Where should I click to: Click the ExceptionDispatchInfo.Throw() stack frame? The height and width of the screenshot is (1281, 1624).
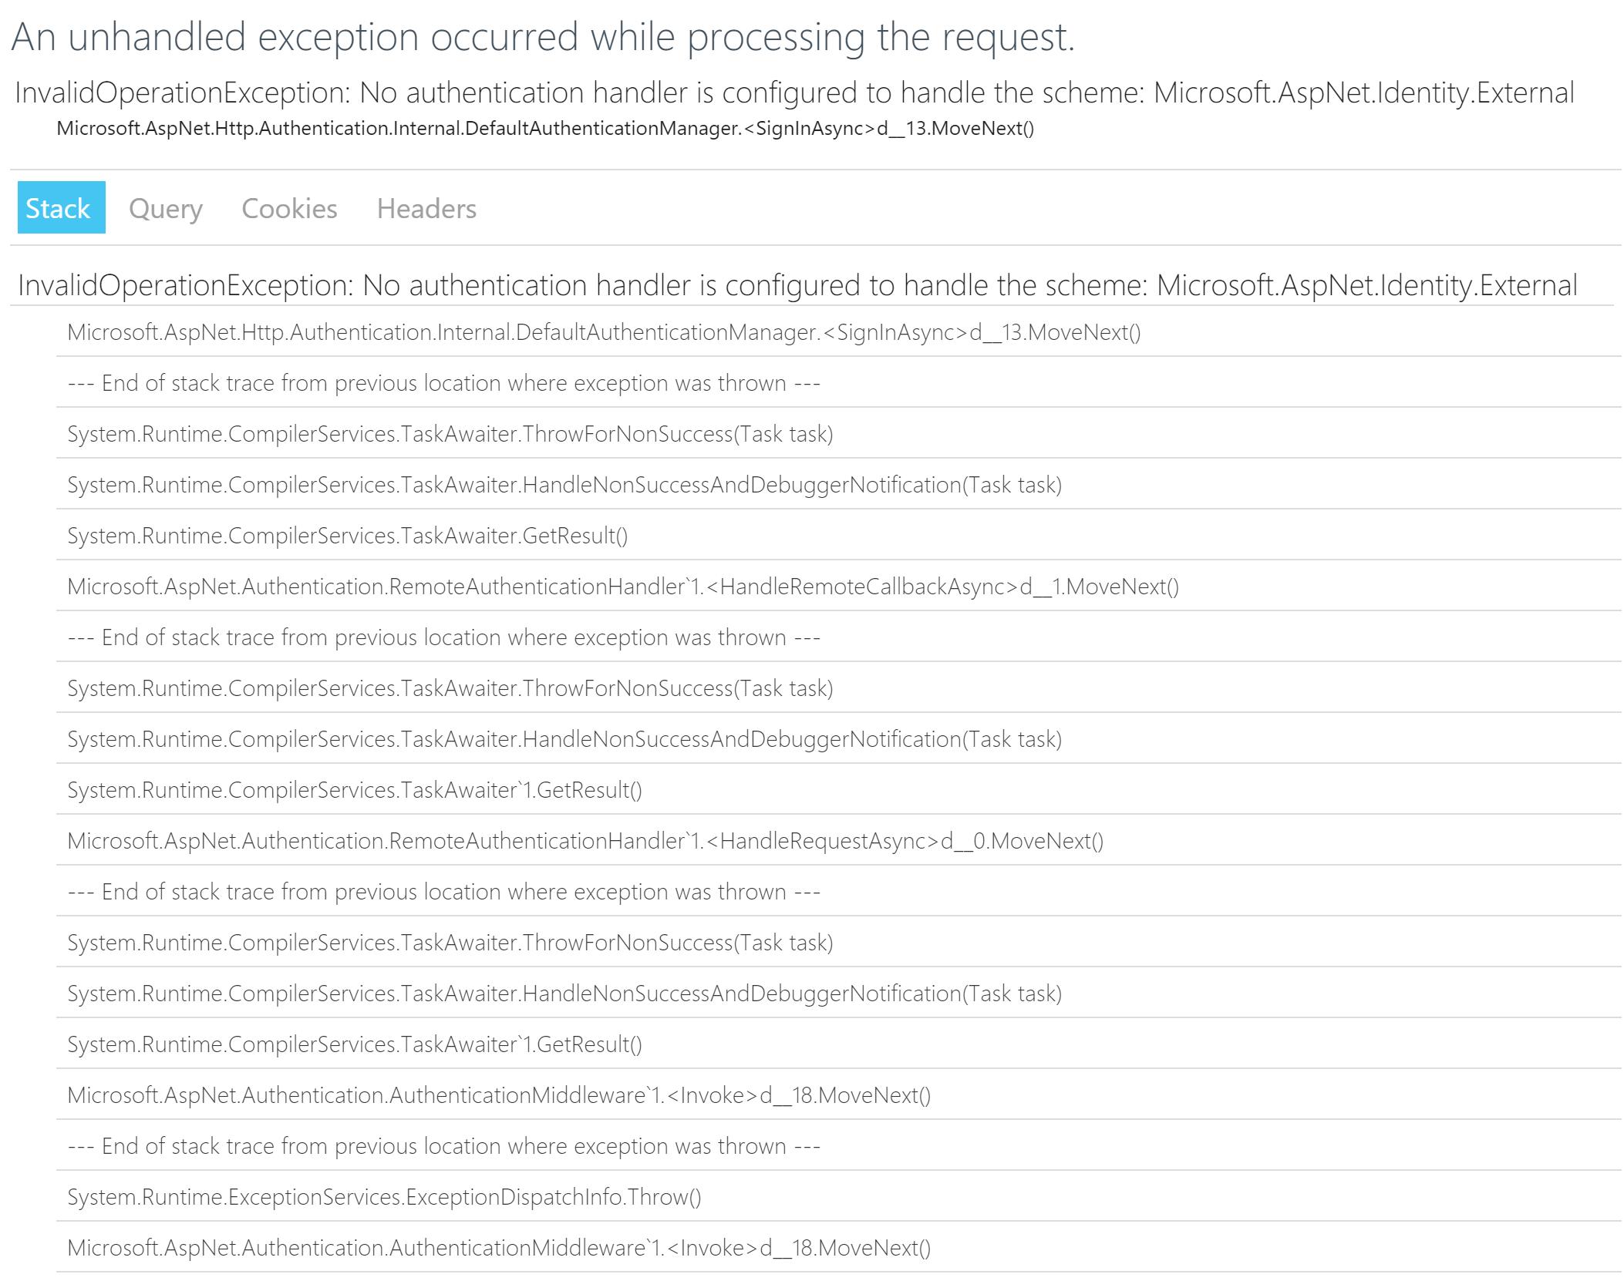pos(838,1197)
